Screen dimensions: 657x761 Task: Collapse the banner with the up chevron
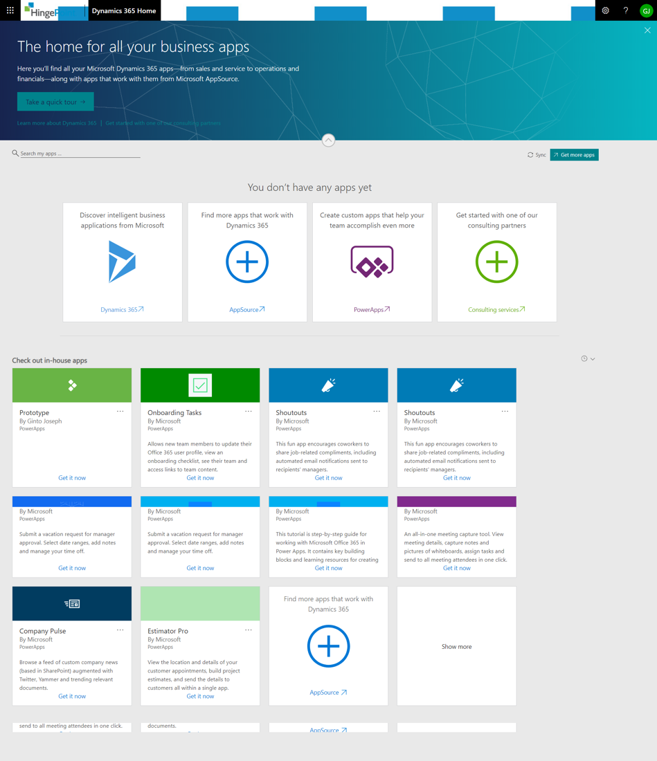click(x=328, y=140)
